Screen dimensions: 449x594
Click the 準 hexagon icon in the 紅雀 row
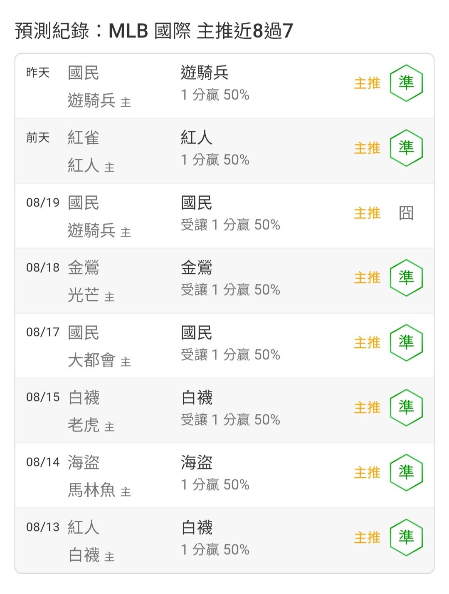pos(406,148)
